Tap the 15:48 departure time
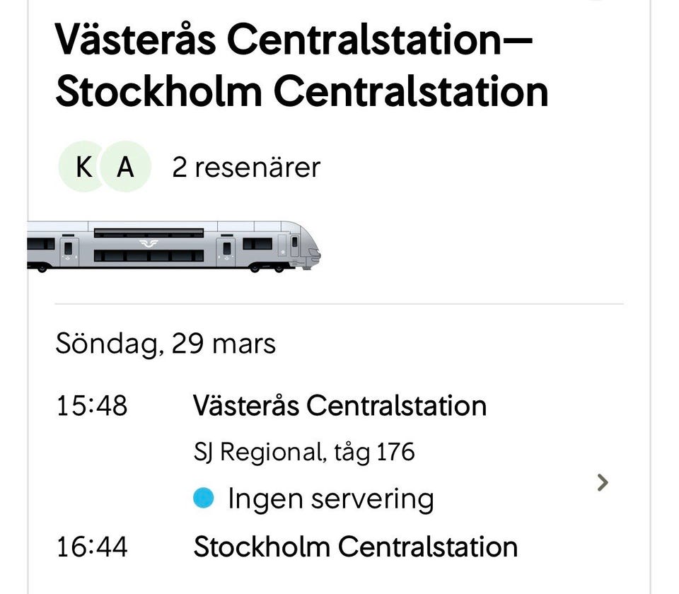Viewport: 679px width, 594px height. pyautogui.click(x=92, y=406)
